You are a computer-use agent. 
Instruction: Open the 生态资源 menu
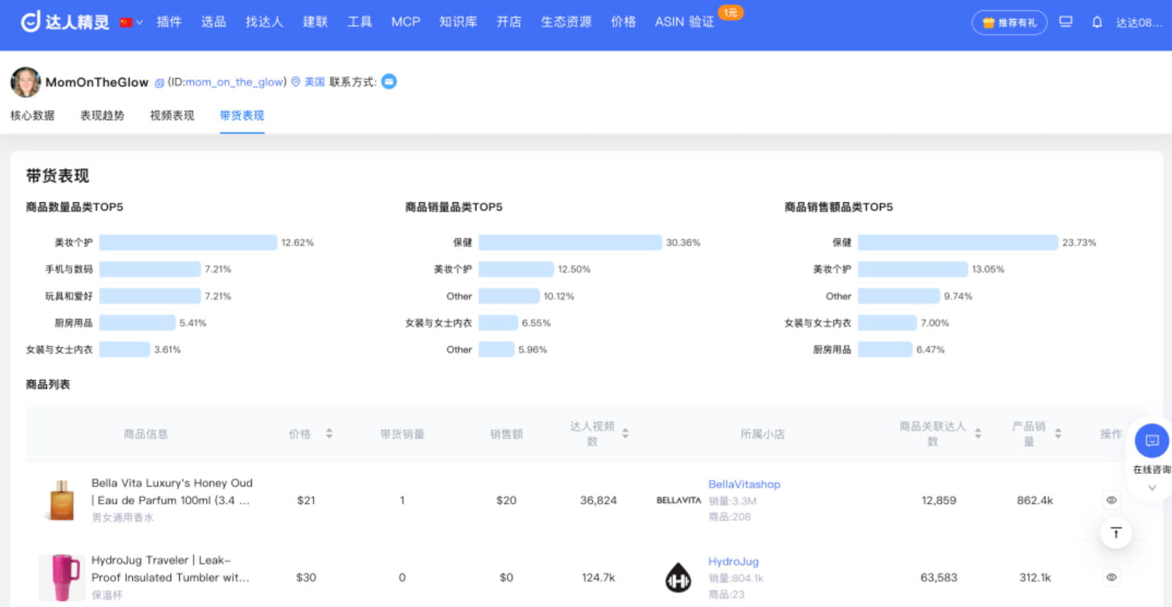pyautogui.click(x=566, y=22)
